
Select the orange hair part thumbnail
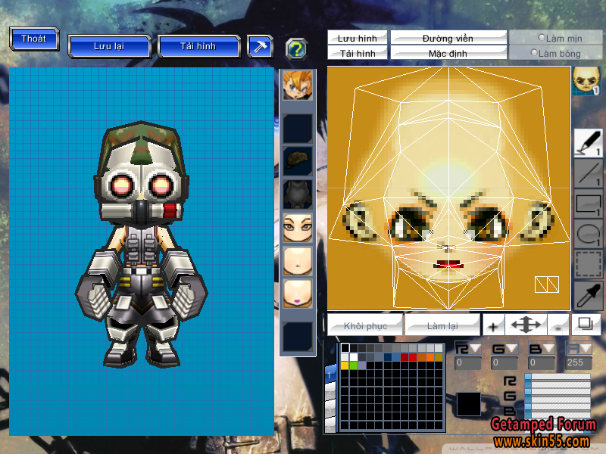(297, 86)
